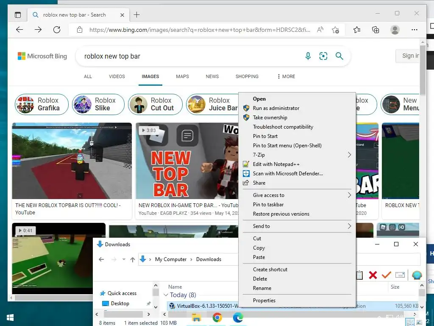Go back in Downloads Explorer window

point(102,259)
